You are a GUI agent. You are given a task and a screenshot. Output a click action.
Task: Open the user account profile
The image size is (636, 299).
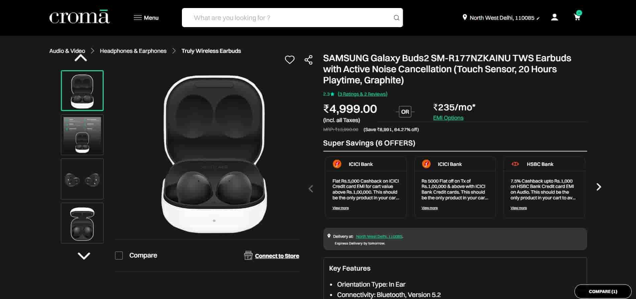[554, 17]
